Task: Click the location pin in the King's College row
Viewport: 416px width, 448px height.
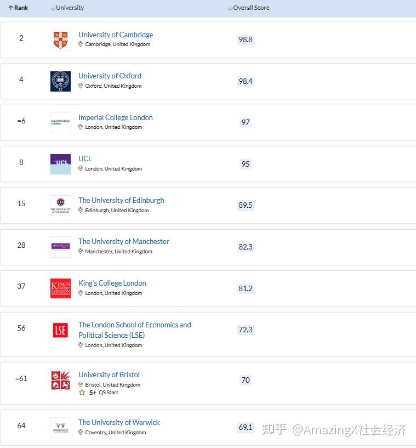Action: tap(81, 293)
